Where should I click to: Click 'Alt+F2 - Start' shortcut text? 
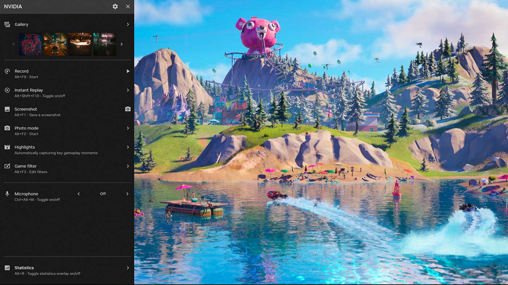[26, 134]
